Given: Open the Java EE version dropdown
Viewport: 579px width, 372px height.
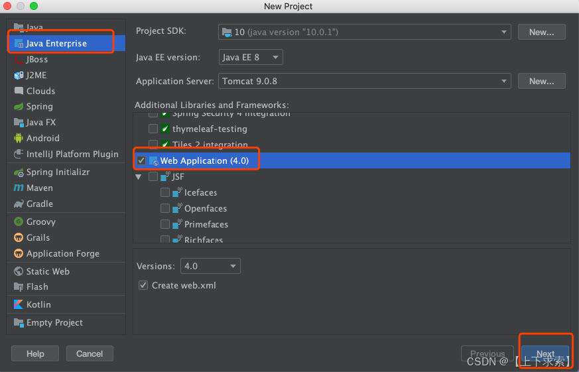Looking at the screenshot, I should (251, 57).
